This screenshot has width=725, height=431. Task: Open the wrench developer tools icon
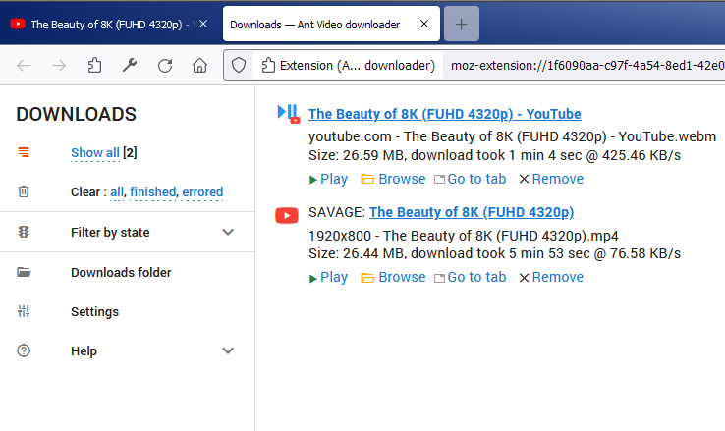click(x=130, y=66)
